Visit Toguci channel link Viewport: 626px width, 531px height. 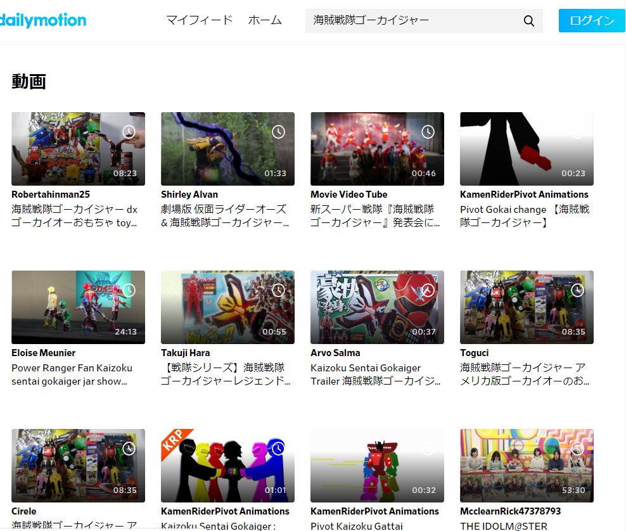click(x=475, y=353)
